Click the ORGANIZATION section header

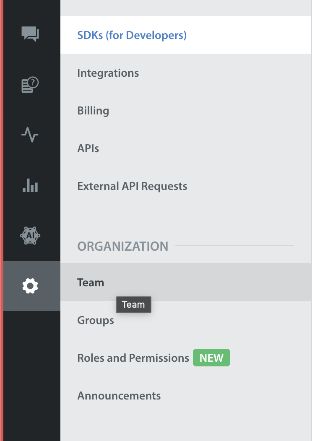[123, 246]
